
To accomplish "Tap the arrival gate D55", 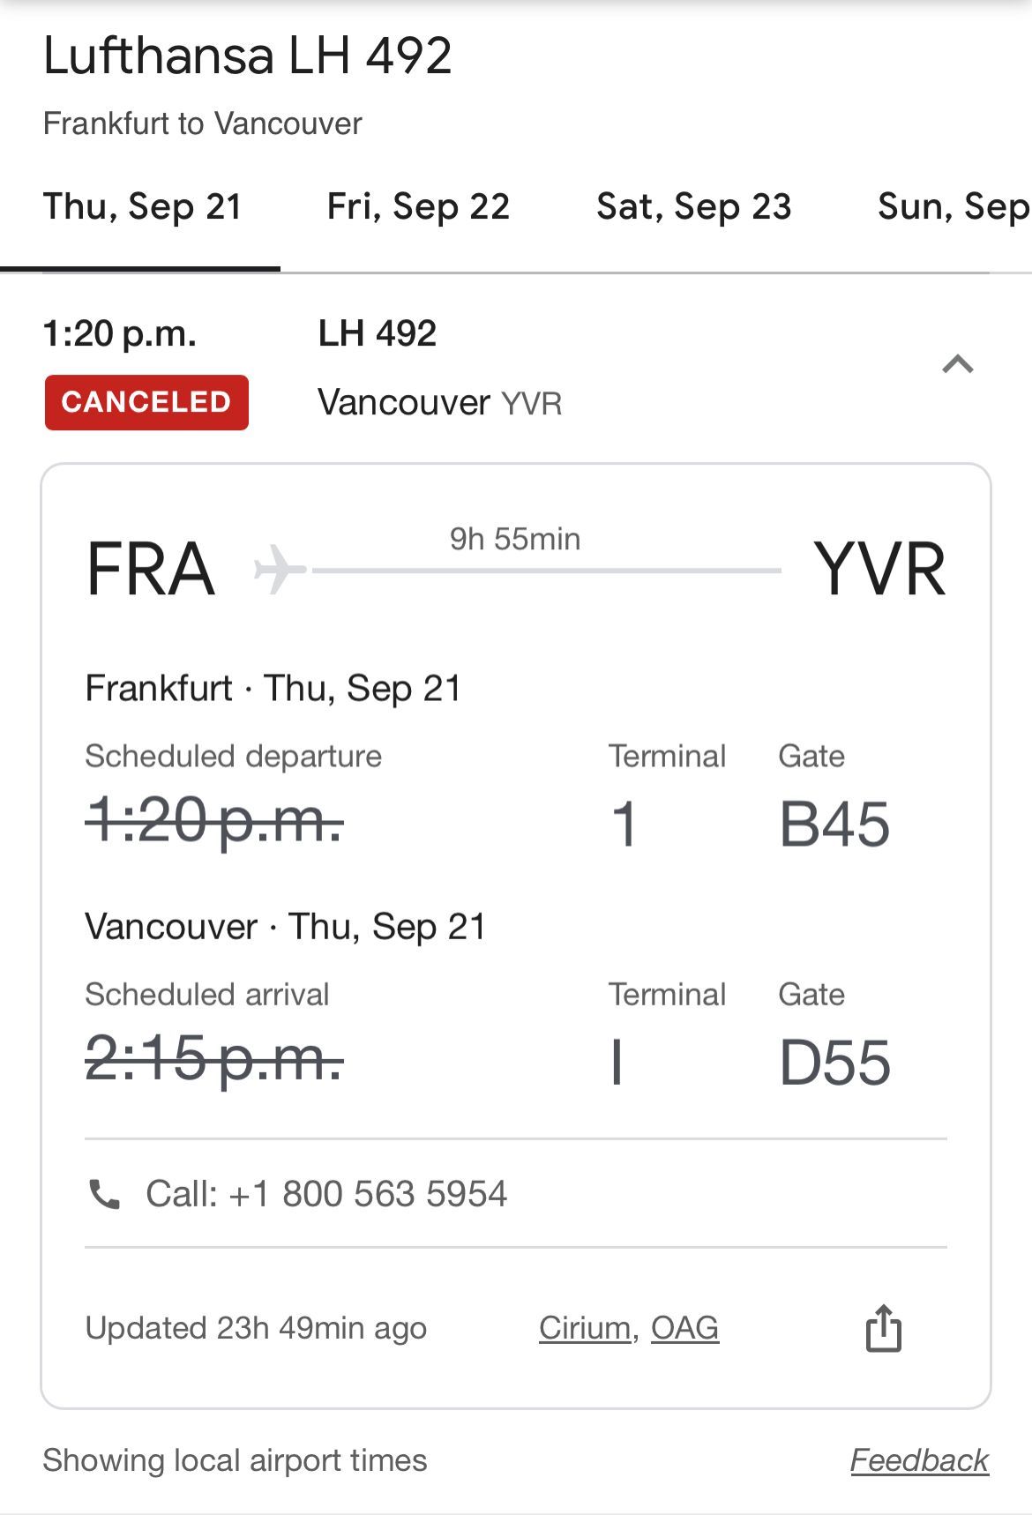I will coord(834,1063).
